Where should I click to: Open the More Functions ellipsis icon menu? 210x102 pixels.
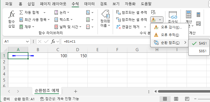pyautogui.click(x=90, y=27)
